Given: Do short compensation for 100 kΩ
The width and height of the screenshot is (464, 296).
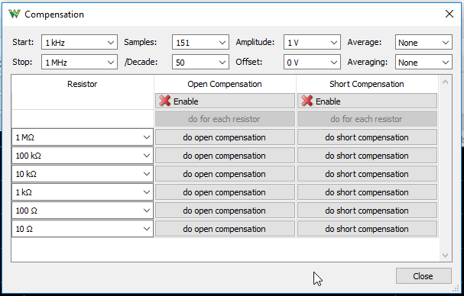Looking at the screenshot, I should pyautogui.click(x=367, y=156).
